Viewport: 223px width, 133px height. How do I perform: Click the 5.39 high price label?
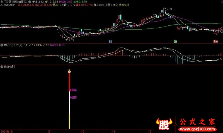(x=169, y=9)
